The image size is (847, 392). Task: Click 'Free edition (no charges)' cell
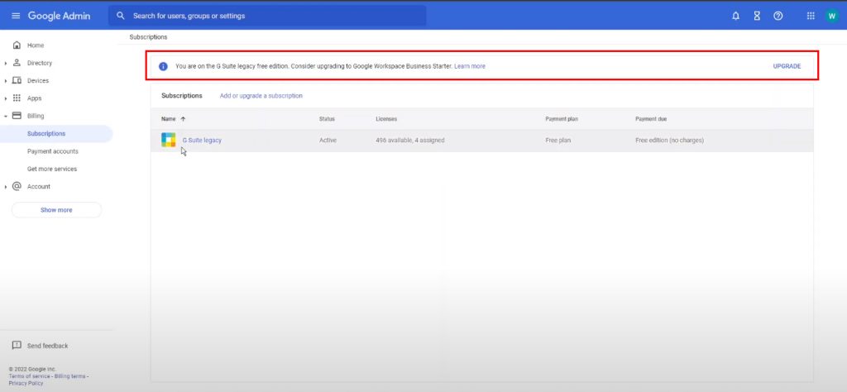669,141
